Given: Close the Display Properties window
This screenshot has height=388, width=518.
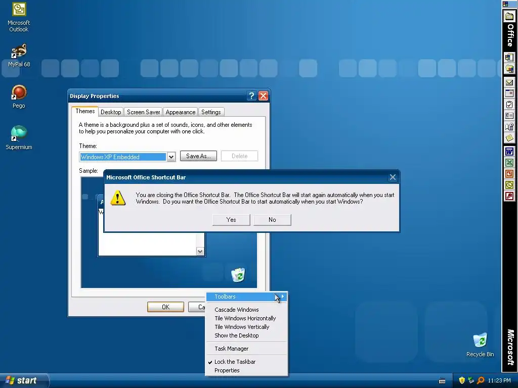Looking at the screenshot, I should tap(263, 96).
